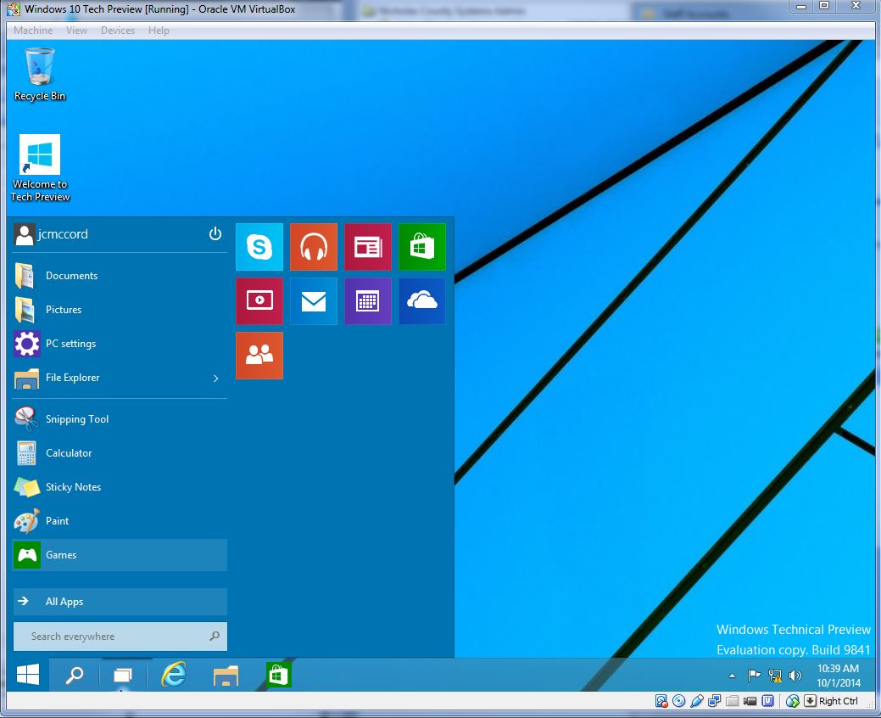Launch Calculator from Start menu
The height and width of the screenshot is (718, 881).
(120, 452)
